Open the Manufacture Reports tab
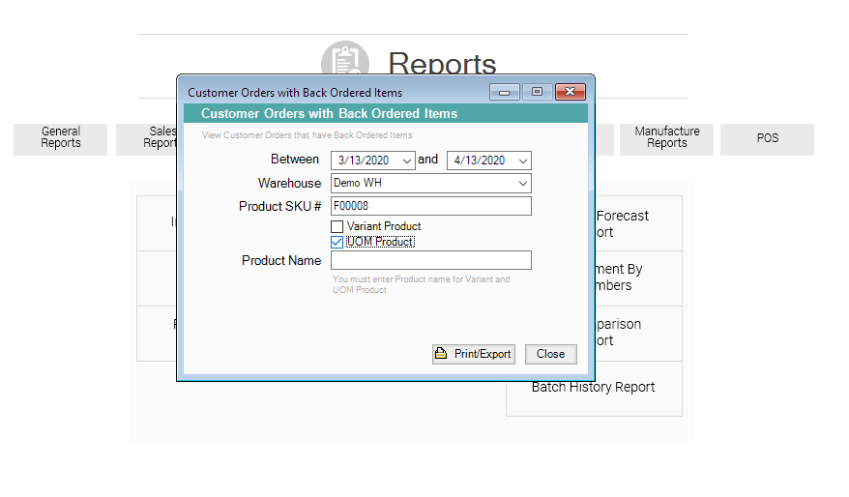The image size is (849, 497). [666, 138]
